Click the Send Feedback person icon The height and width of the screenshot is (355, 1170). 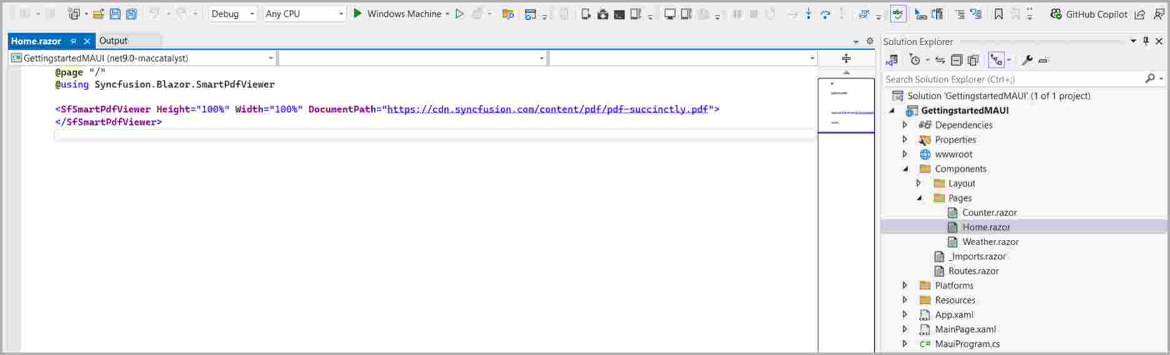1159,14
